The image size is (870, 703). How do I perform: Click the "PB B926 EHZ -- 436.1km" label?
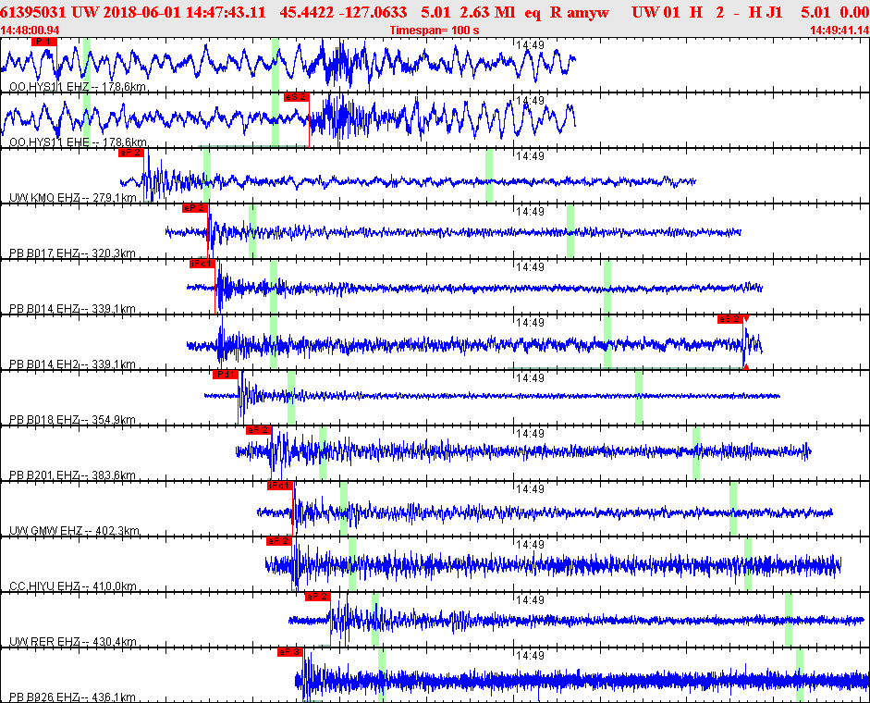(x=72, y=697)
